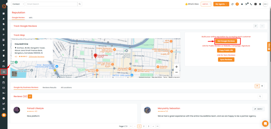This screenshot has width=271, height=129.
Task: Open the My Agents dropdown
Action: click(x=221, y=4)
